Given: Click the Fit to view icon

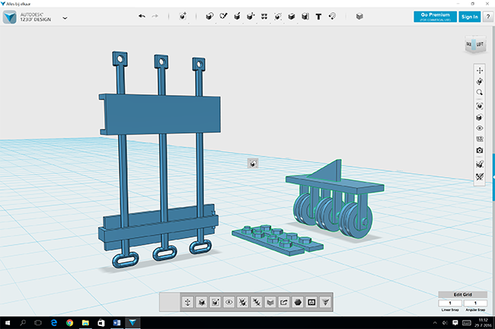Looking at the screenshot, I should click(x=479, y=105).
